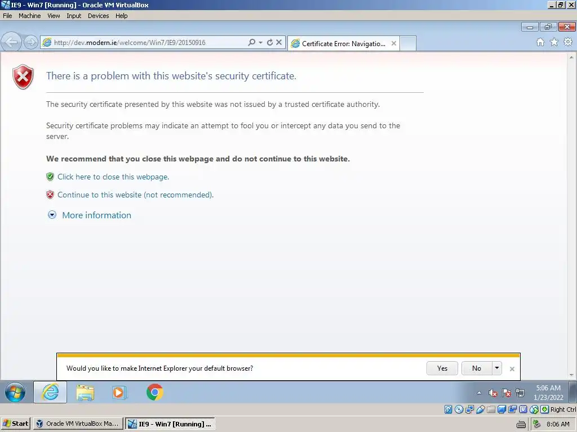Open the VirtualBox View menu
This screenshot has width=577, height=432.
pos(54,16)
